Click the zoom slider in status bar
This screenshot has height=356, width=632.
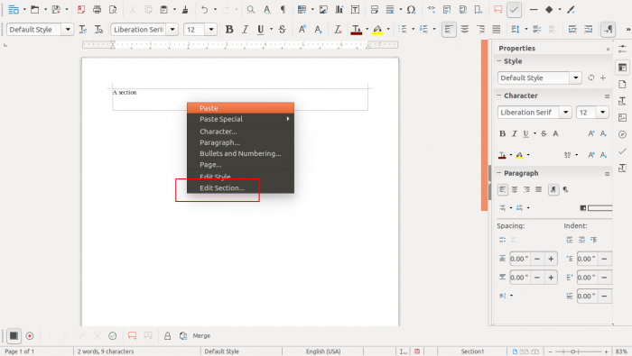tap(578, 351)
